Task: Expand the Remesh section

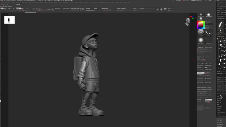Action: coord(219,108)
